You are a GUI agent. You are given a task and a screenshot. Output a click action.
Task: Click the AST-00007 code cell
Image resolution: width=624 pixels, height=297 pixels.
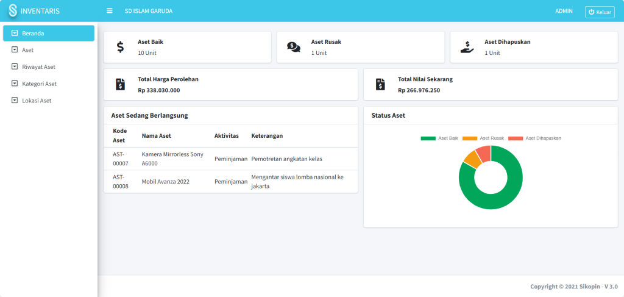click(121, 159)
